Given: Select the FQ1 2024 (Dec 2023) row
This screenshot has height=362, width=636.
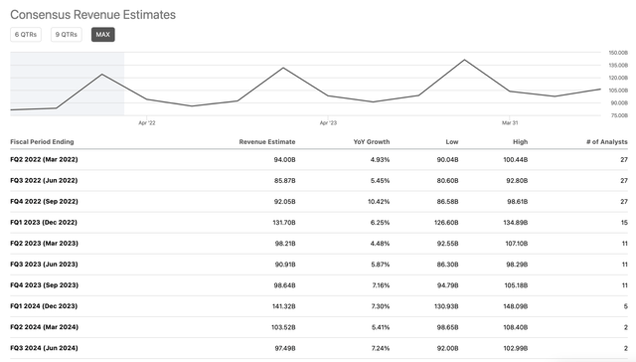Looking at the screenshot, I should click(319, 306).
